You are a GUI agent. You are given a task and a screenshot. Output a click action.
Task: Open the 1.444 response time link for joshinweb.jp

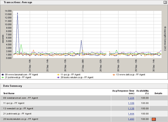(131, 114)
